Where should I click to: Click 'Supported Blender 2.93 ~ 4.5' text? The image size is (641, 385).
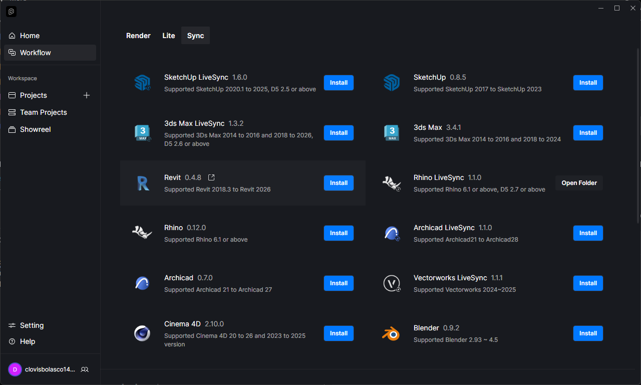[456, 340]
